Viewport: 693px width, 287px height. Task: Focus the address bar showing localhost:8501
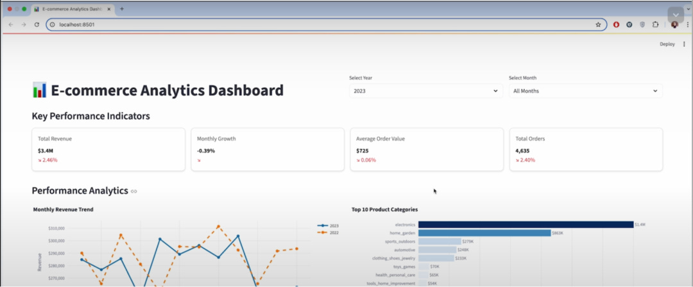325,25
